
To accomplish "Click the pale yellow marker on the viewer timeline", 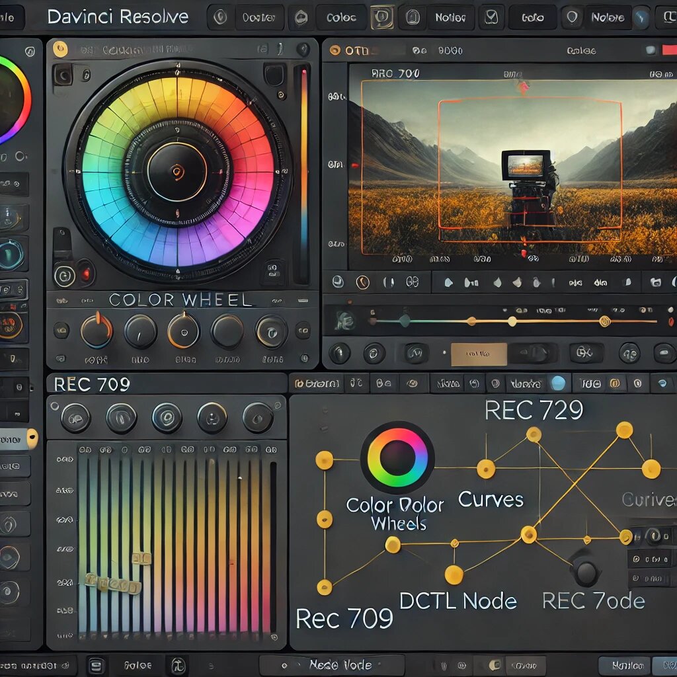I will point(512,321).
